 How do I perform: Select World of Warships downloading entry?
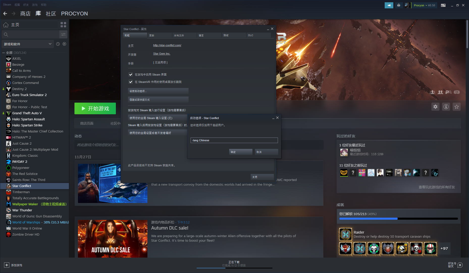40,222
